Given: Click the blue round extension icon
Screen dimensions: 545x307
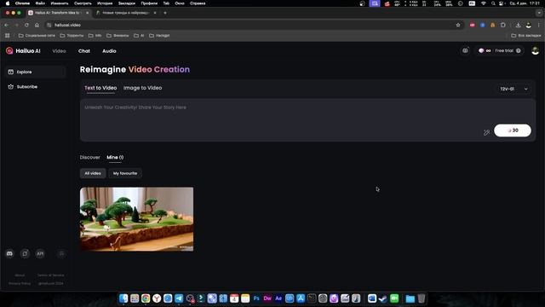Looking at the screenshot, I should click(x=483, y=25).
